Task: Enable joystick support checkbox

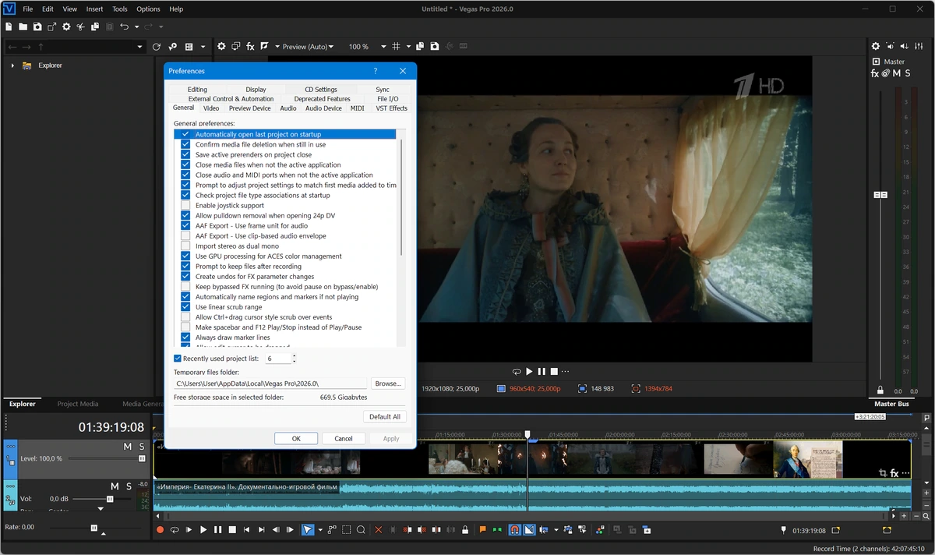Action: tap(185, 205)
